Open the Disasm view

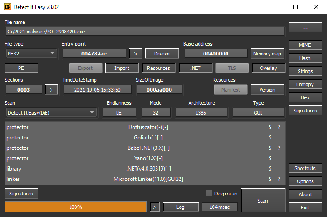162,54
